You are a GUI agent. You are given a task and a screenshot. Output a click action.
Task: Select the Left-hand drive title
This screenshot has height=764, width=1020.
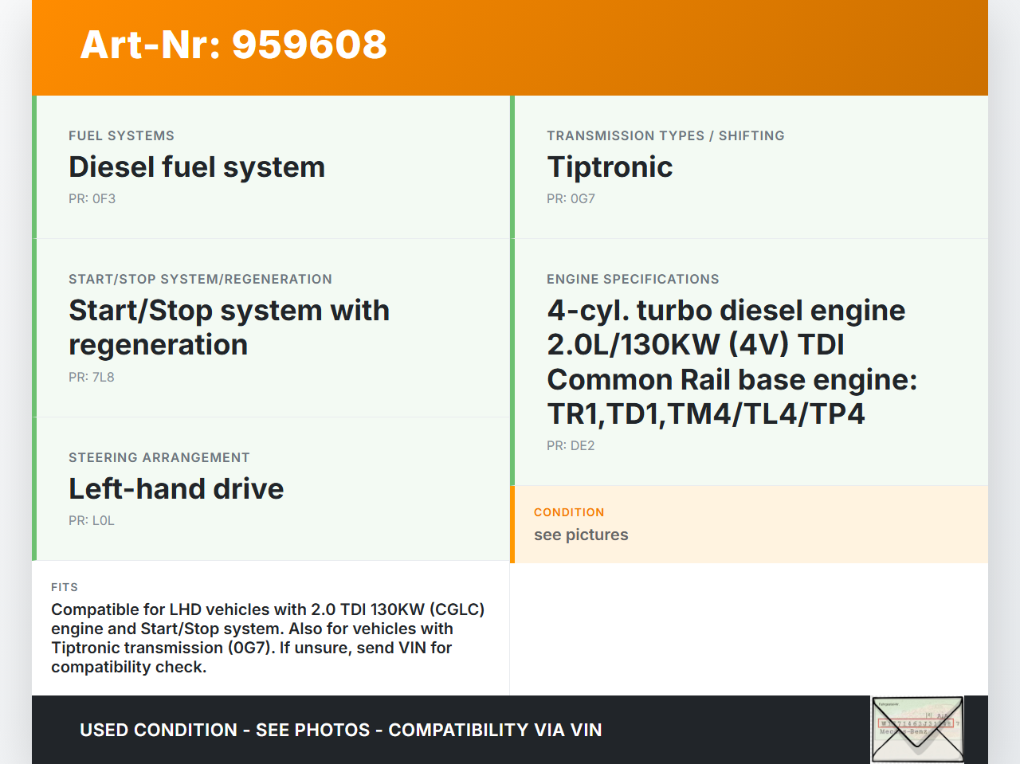176,489
